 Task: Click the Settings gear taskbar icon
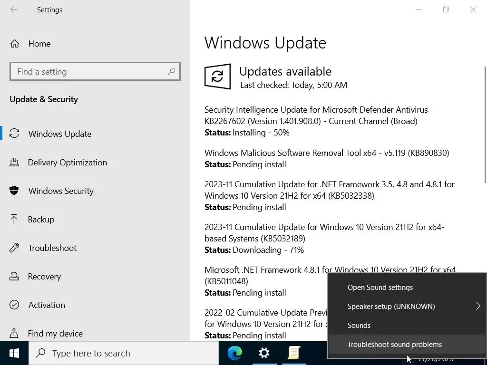(x=264, y=353)
